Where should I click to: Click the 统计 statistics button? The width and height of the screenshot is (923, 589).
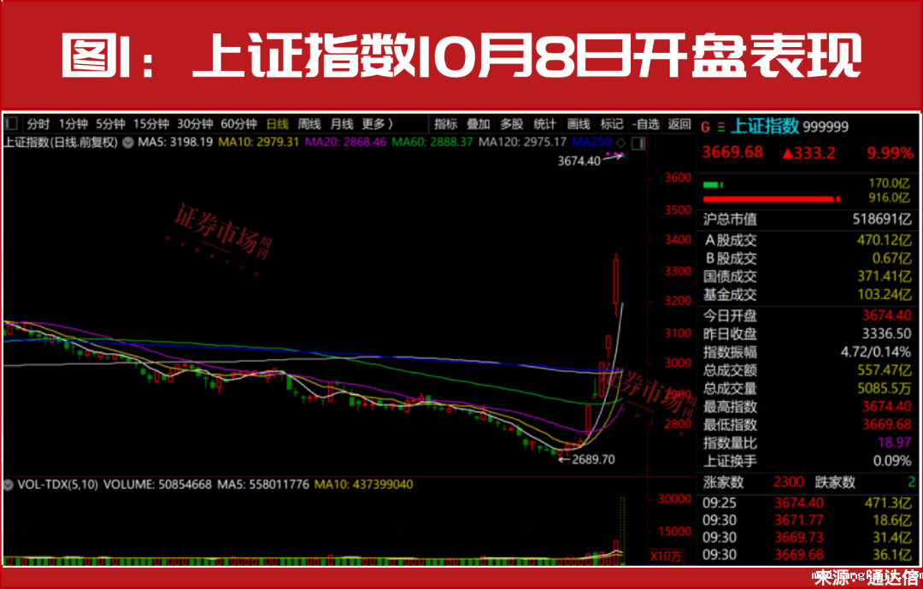[x=544, y=124]
